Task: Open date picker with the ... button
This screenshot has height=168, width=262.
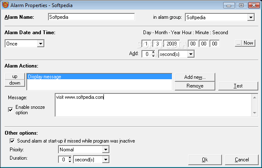Action: click(238, 43)
